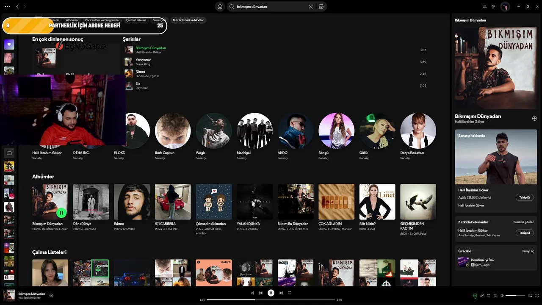
Task: Show lyrics with microphone icon
Action: (482, 296)
